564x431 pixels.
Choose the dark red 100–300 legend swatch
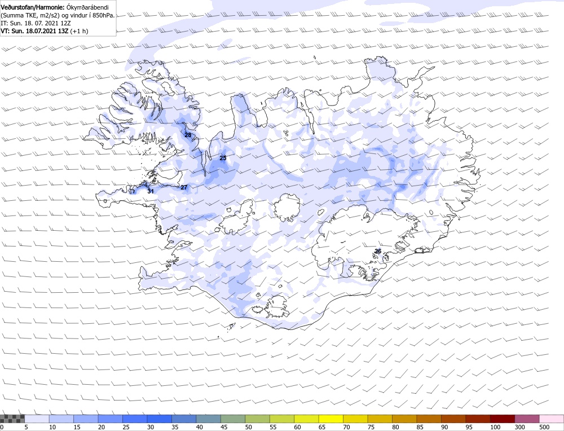(503, 419)
